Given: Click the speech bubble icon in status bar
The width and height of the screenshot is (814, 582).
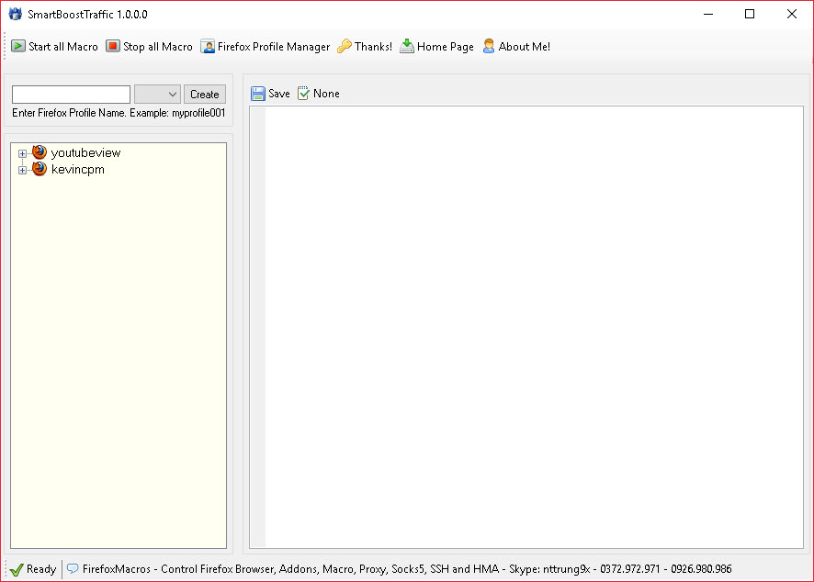Looking at the screenshot, I should pos(73,569).
